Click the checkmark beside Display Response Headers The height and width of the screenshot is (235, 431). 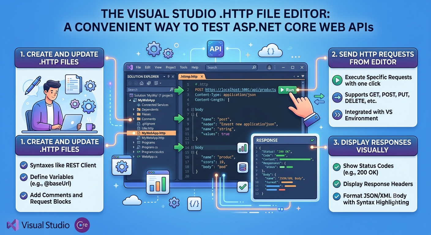pyautogui.click(x=337, y=184)
